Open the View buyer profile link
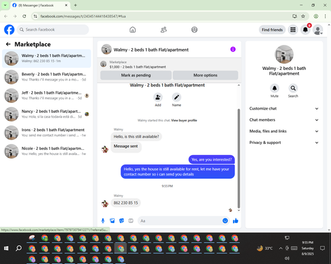331x264 pixels. pyautogui.click(x=184, y=120)
